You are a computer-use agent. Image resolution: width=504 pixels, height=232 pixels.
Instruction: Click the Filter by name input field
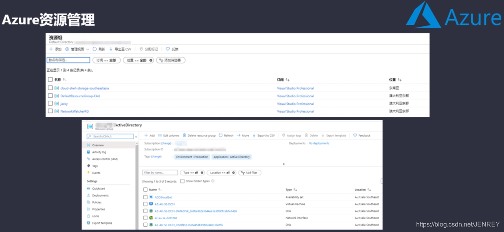(160, 173)
